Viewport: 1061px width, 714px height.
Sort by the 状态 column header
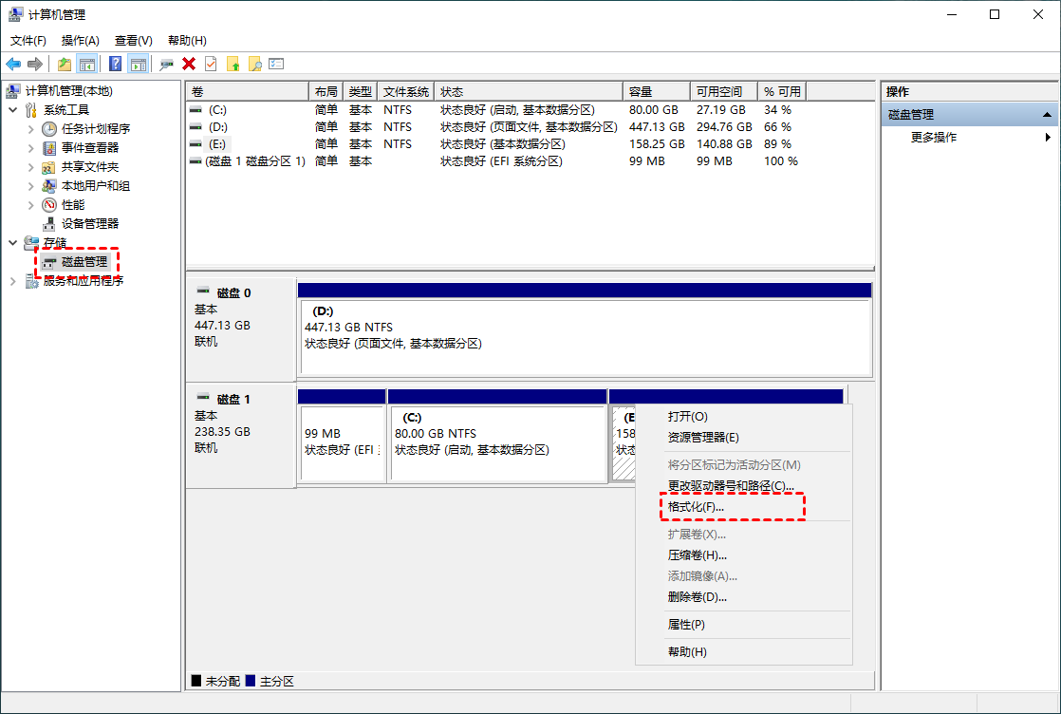pos(529,91)
